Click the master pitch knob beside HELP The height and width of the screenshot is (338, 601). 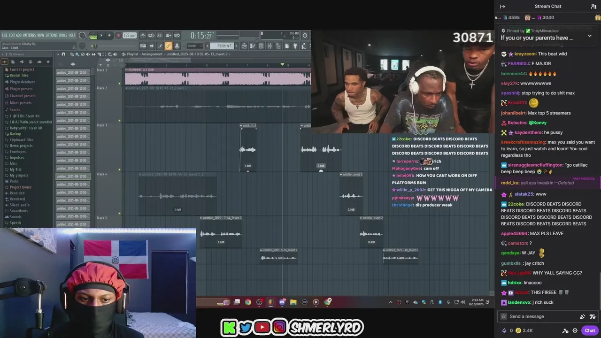(x=82, y=35)
